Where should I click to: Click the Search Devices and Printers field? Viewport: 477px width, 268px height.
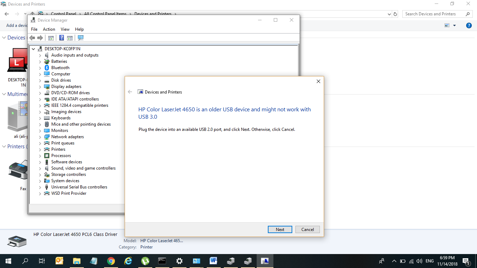click(438, 14)
